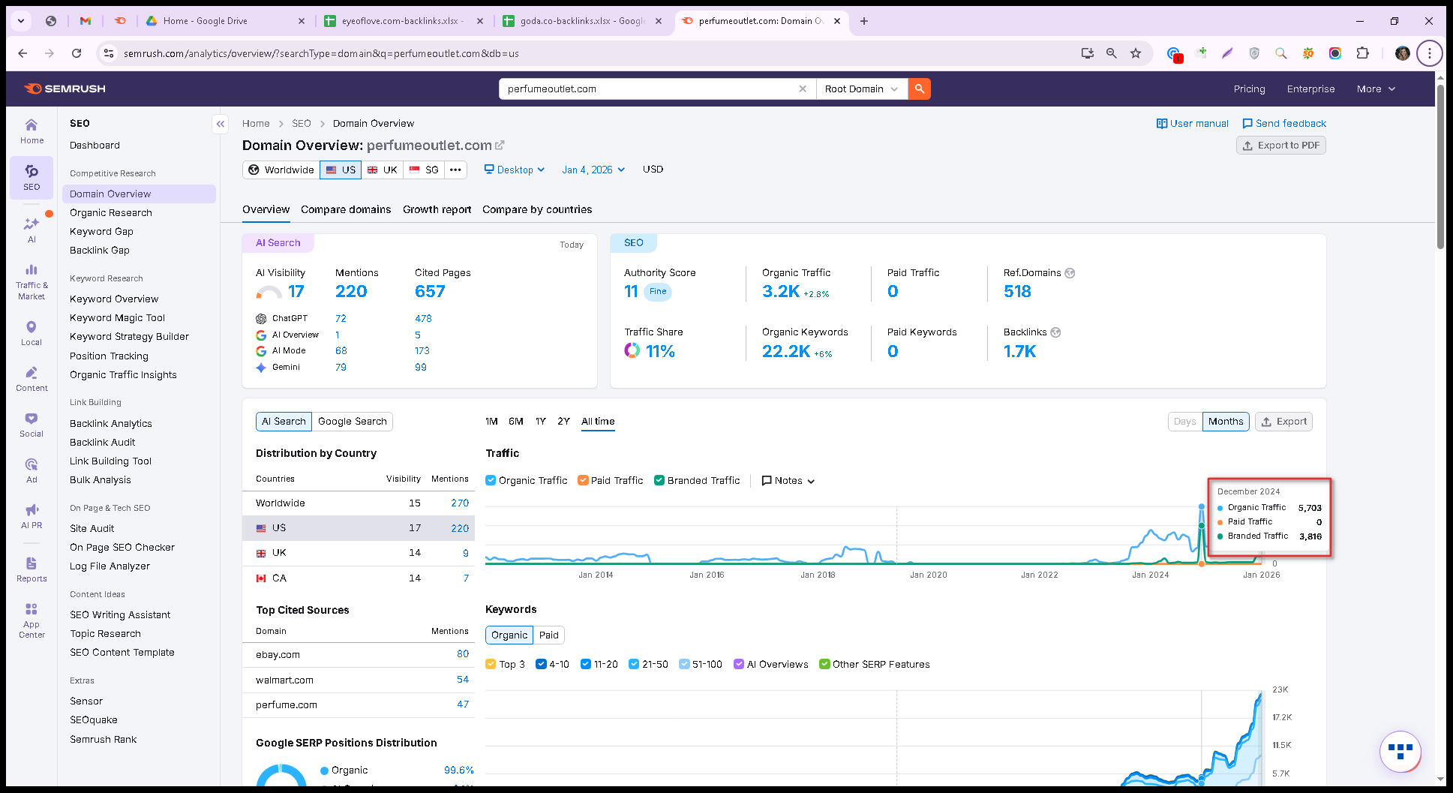Go back in browser history
The width and height of the screenshot is (1453, 793).
(23, 53)
